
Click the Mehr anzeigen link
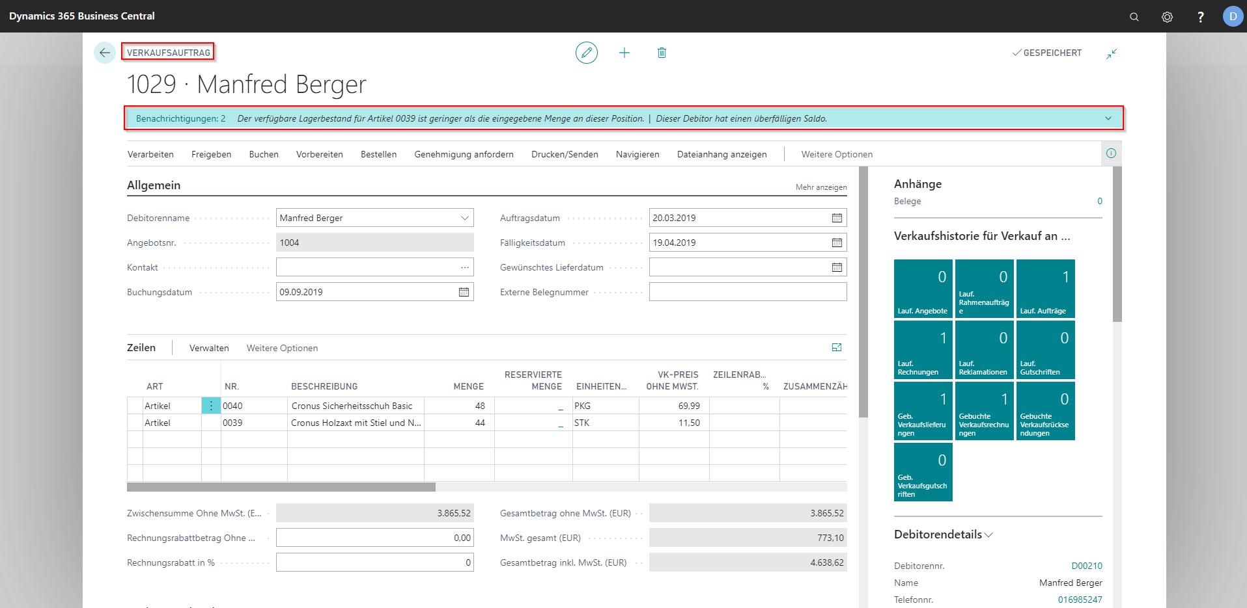tap(820, 187)
